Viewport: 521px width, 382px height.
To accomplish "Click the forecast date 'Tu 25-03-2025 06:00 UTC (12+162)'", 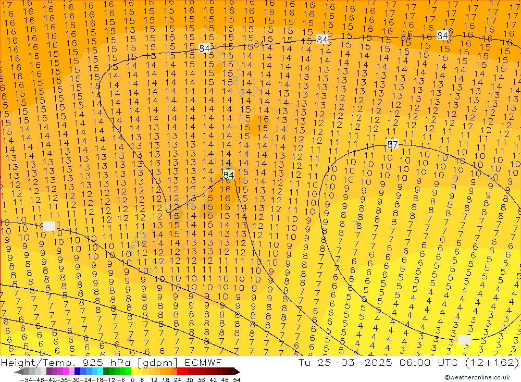I will [408, 362].
